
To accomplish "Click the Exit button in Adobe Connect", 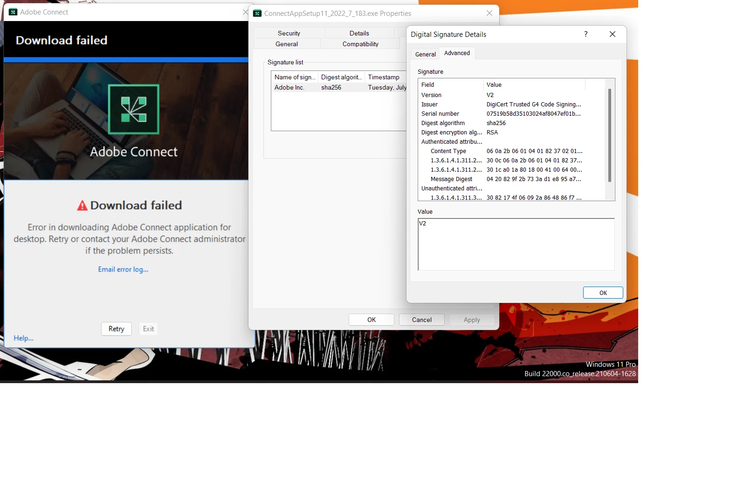I will pos(148,329).
